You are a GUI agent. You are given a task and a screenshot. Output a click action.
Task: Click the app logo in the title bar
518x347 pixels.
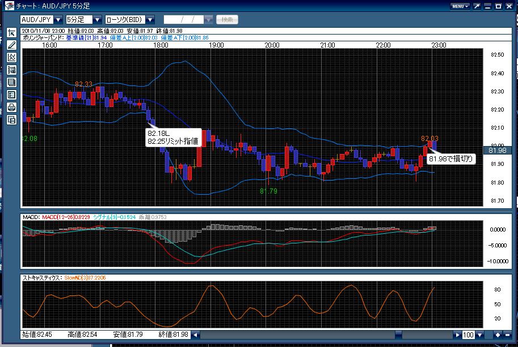(x=9, y=6)
